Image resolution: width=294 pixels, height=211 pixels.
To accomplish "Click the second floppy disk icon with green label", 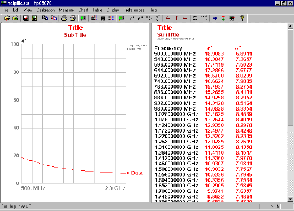I will pyautogui.click(x=34, y=18).
